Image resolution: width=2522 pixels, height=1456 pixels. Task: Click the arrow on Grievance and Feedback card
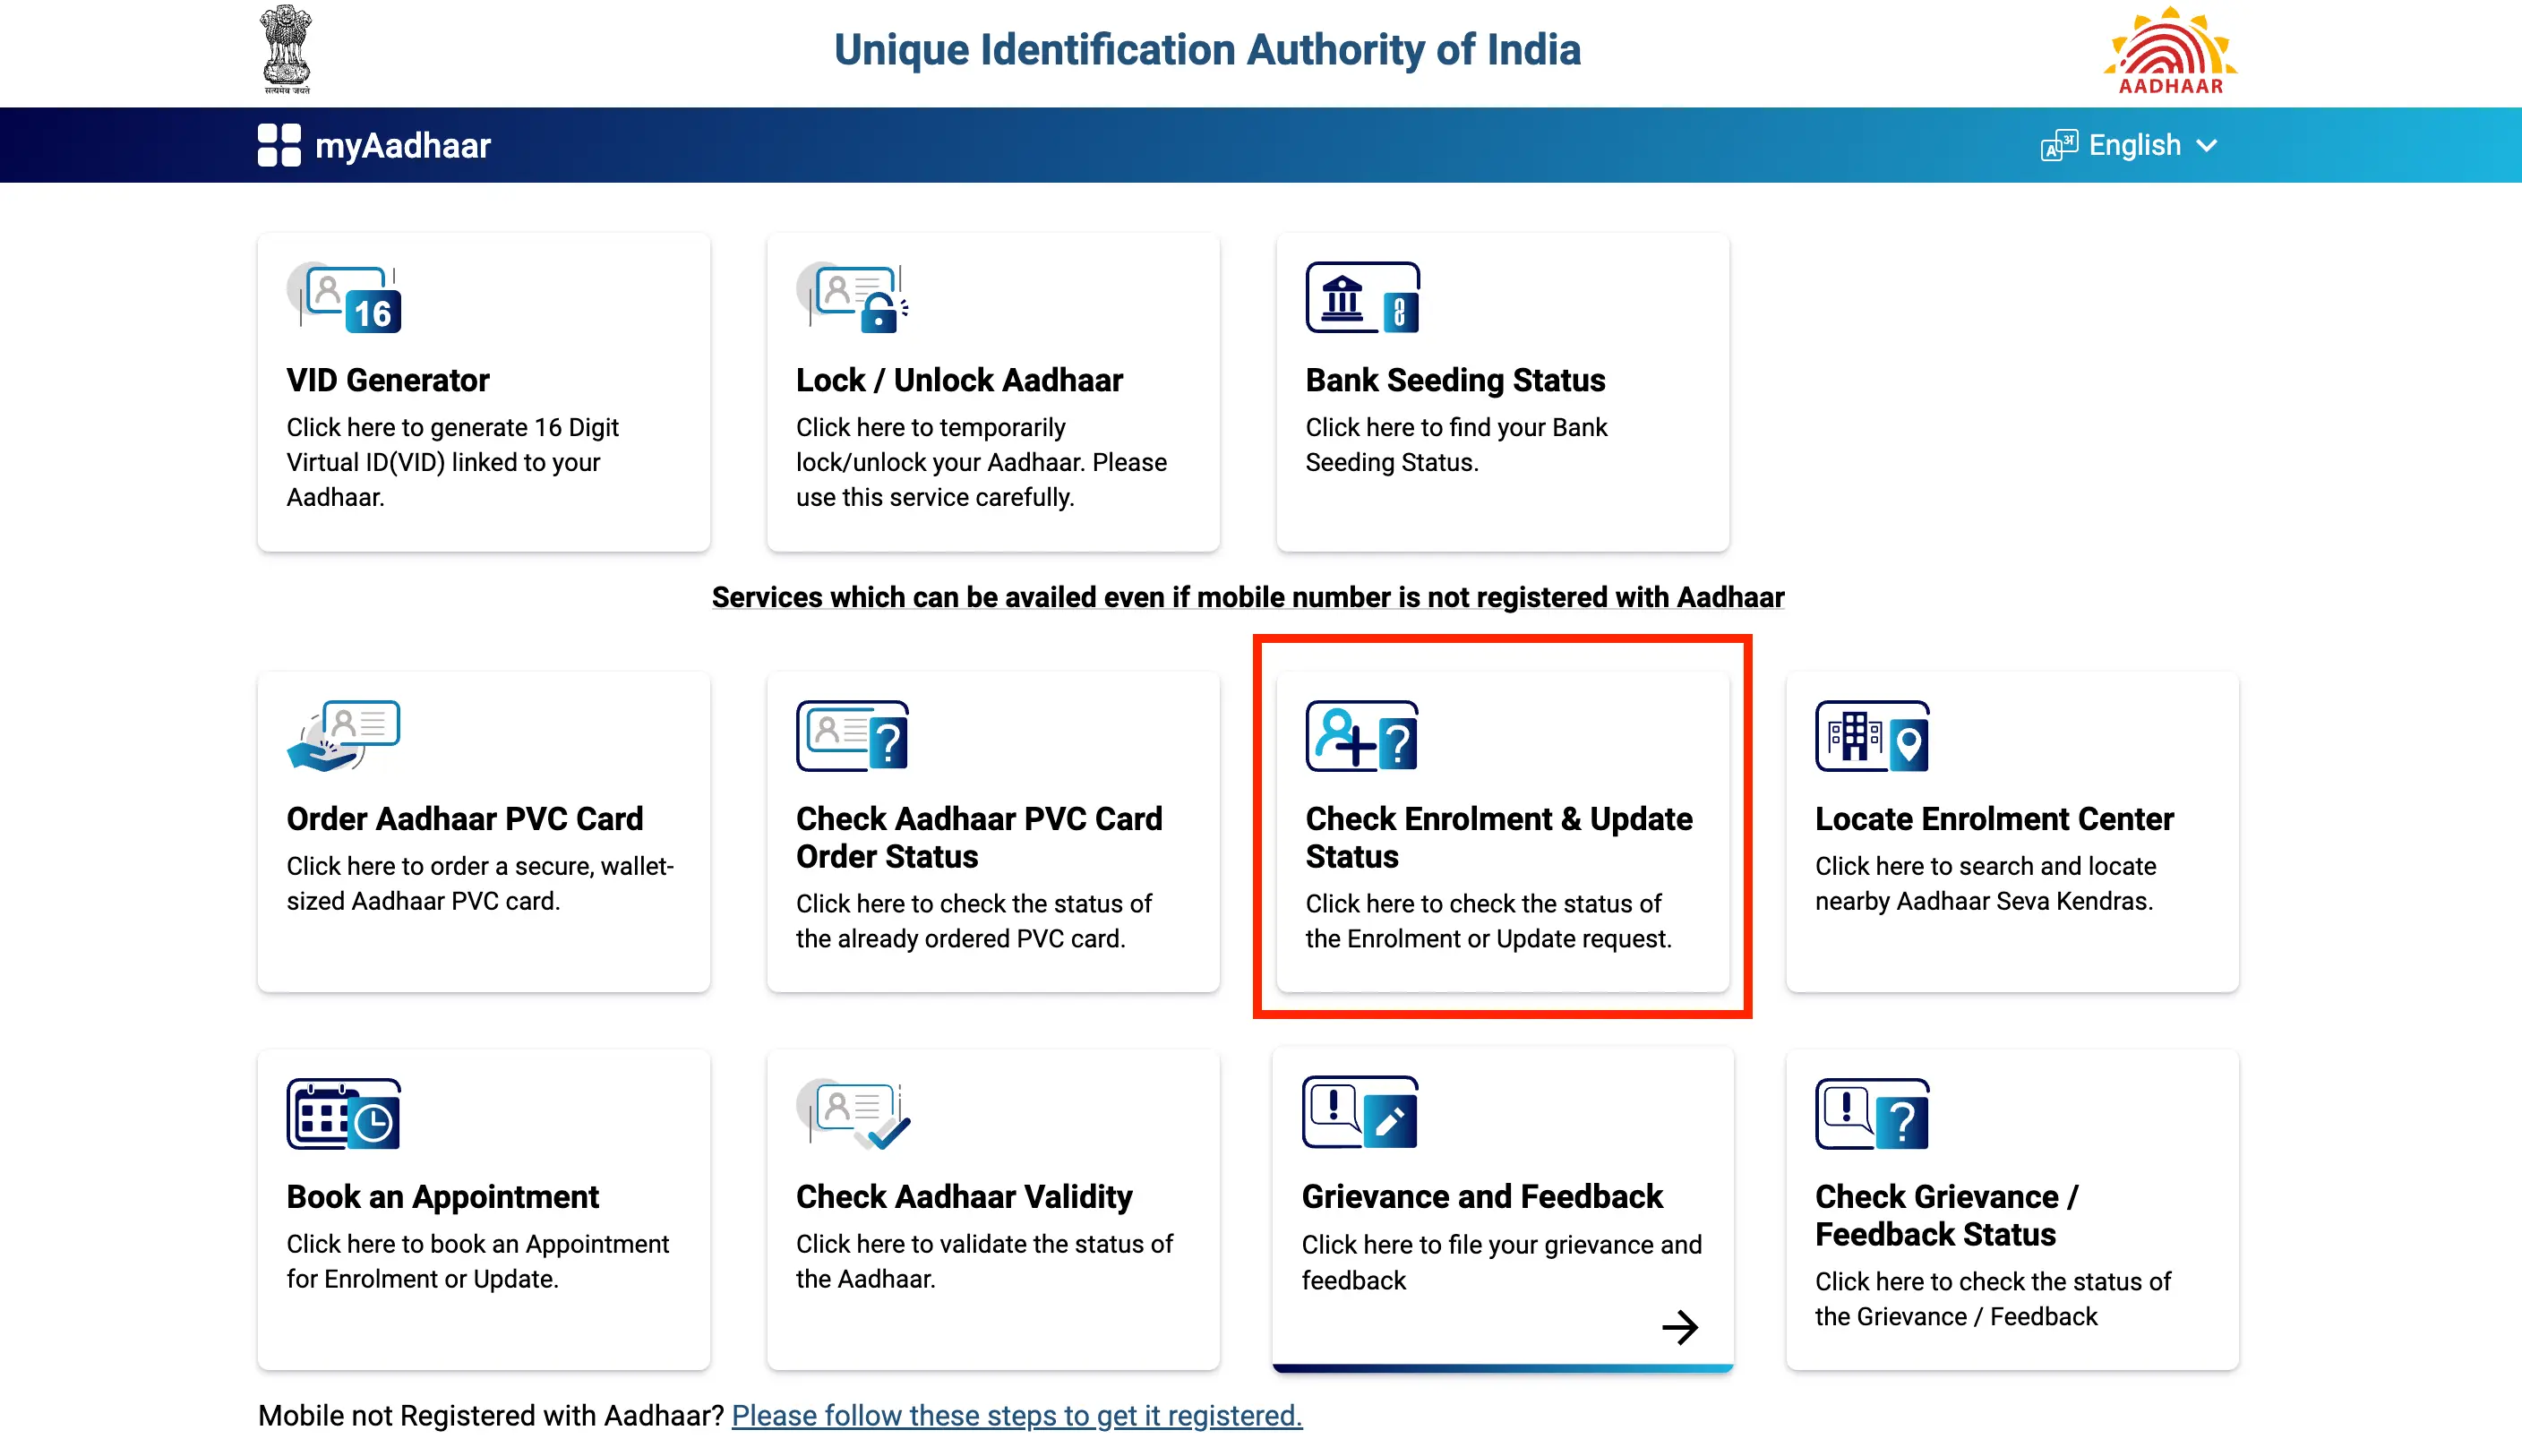click(x=1680, y=1328)
